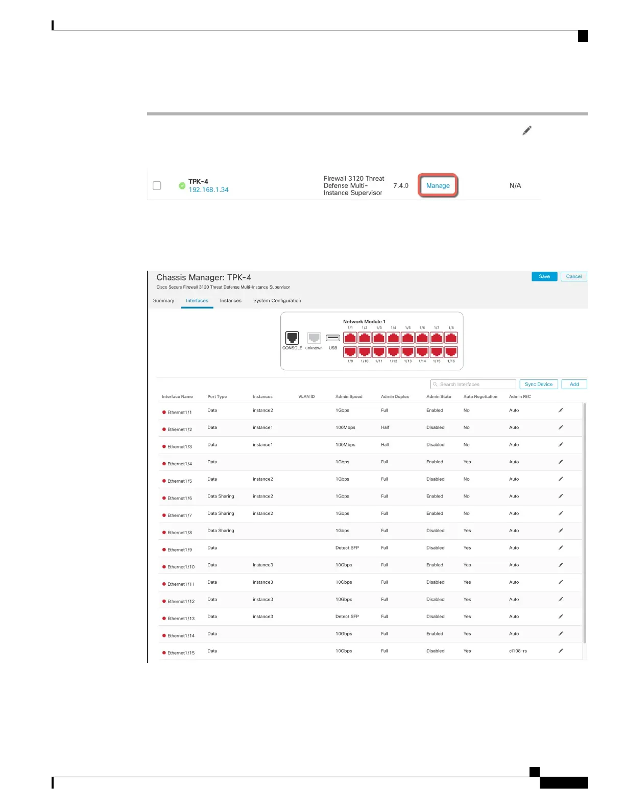Edit Ethernet1/11 with its pencil icon

tap(561, 582)
